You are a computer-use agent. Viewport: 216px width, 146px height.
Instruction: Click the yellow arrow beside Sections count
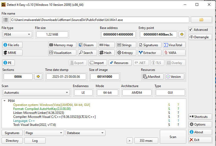(x=38, y=77)
